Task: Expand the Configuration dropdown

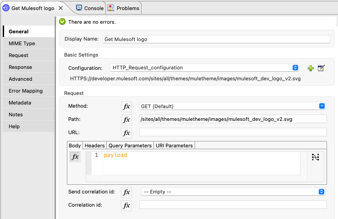Action: click(x=205, y=68)
